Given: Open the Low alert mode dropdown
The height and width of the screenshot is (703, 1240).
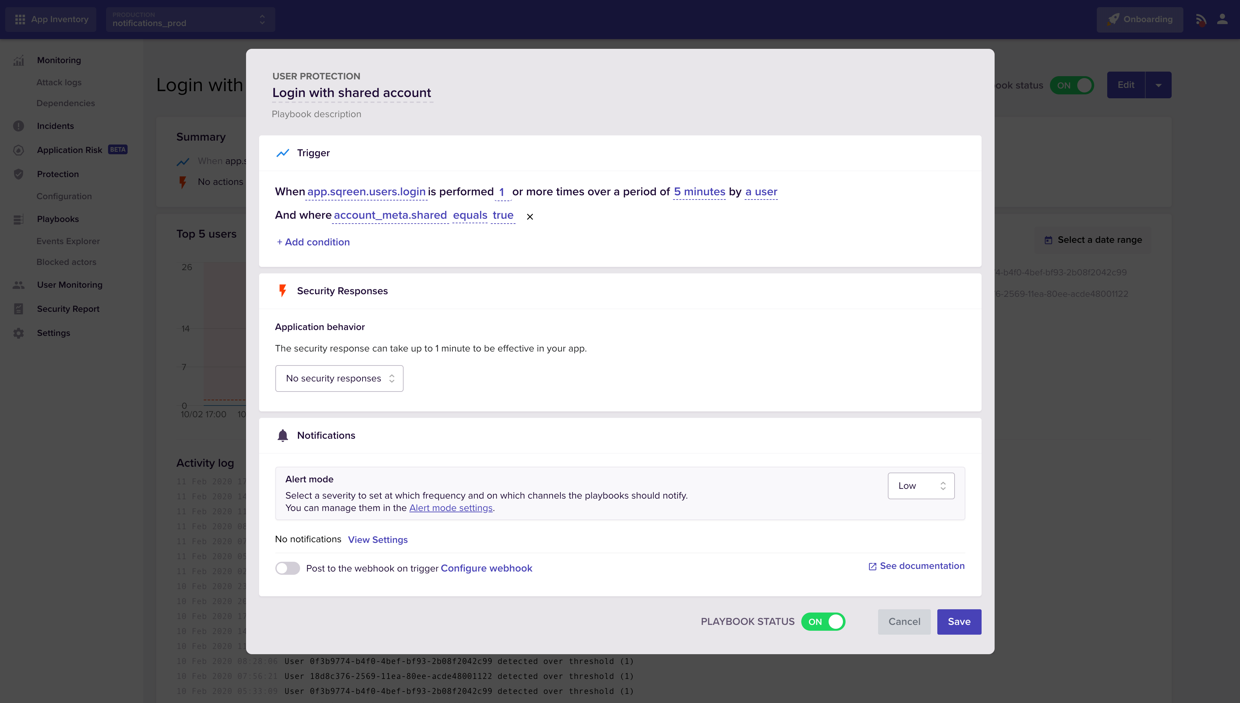Looking at the screenshot, I should pos(920,486).
